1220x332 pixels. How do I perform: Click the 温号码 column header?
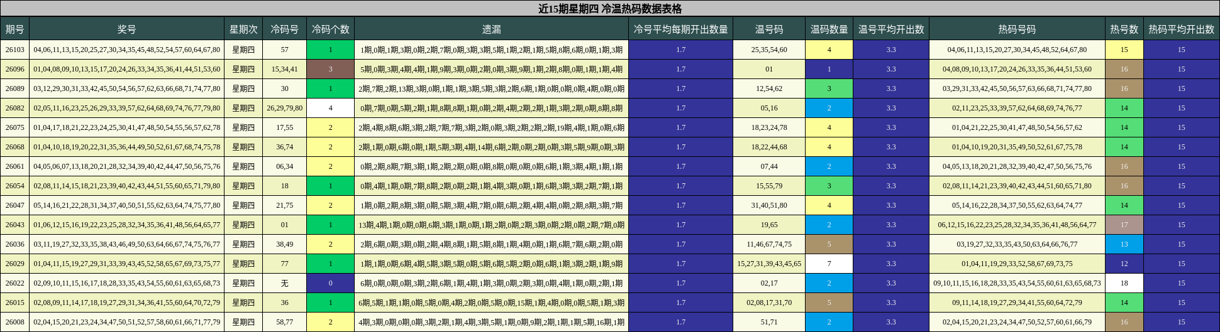tap(769, 29)
